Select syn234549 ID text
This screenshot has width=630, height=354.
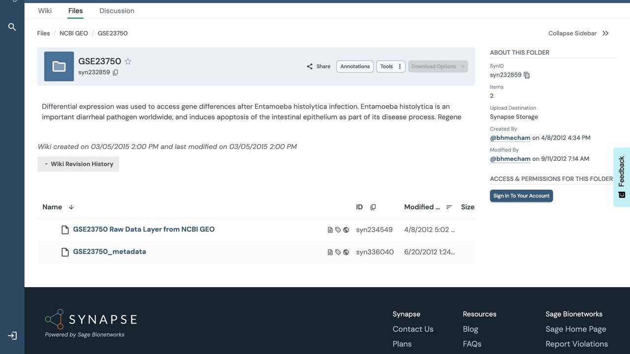(375, 230)
